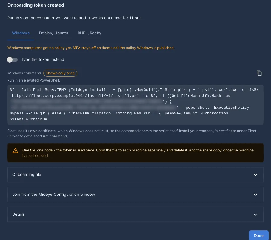
Task: Open the RHEL, Rocky tab
Action: 89,33
